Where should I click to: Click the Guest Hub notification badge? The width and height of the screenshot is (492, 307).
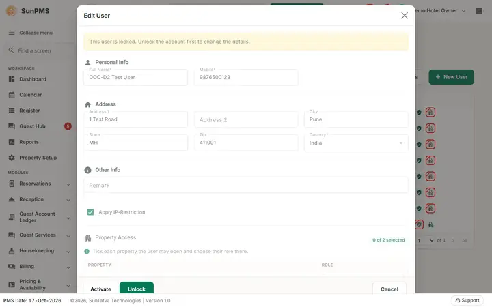(68, 126)
